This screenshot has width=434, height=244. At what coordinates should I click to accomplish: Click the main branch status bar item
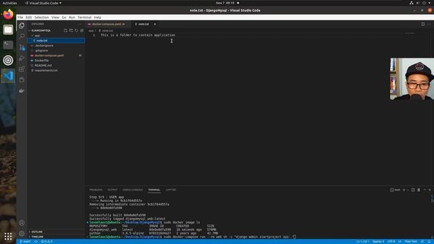point(25,241)
